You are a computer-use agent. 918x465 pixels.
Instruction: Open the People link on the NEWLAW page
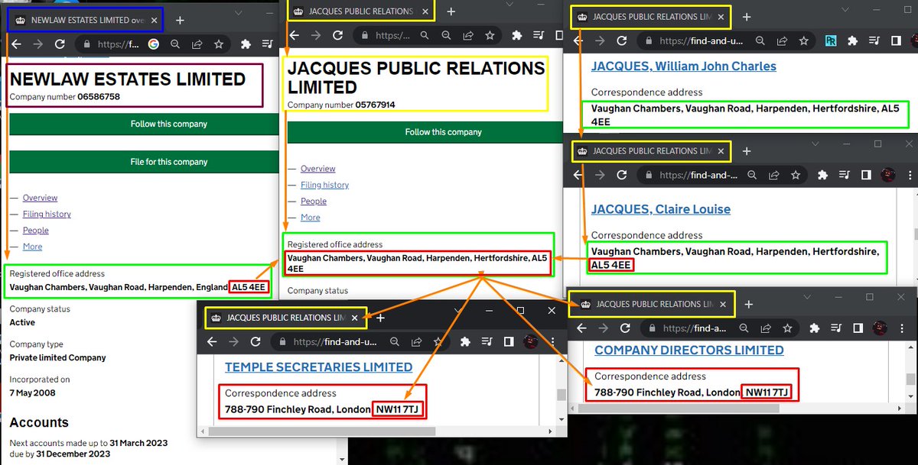(x=35, y=231)
